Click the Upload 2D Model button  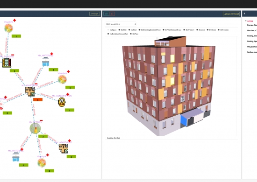click(231, 14)
